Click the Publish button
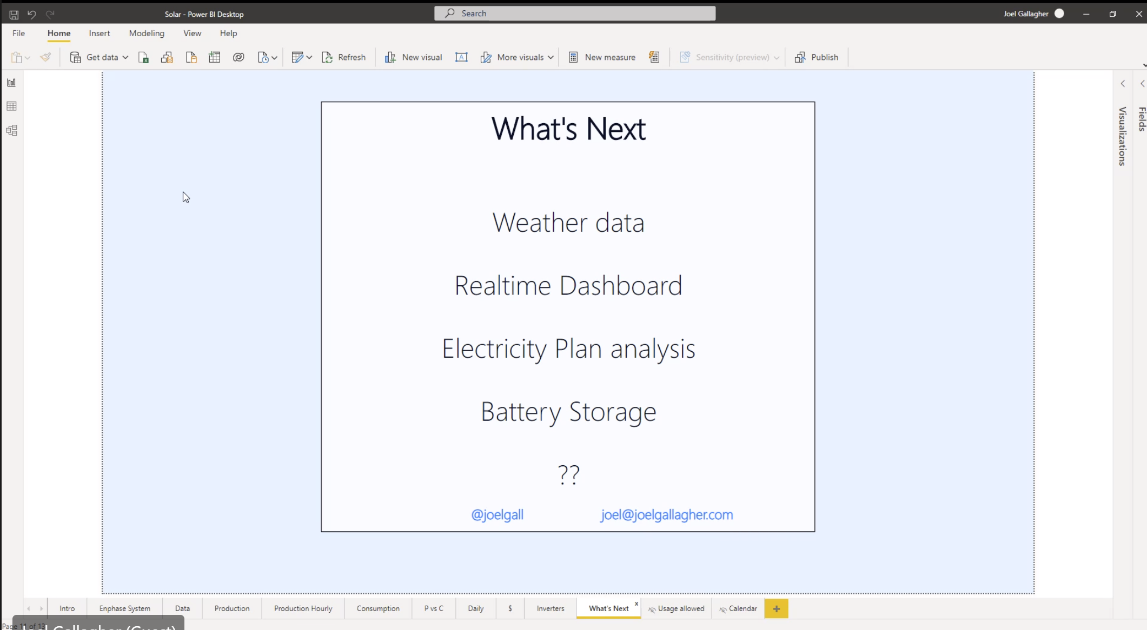This screenshot has height=630, width=1147. click(x=817, y=57)
